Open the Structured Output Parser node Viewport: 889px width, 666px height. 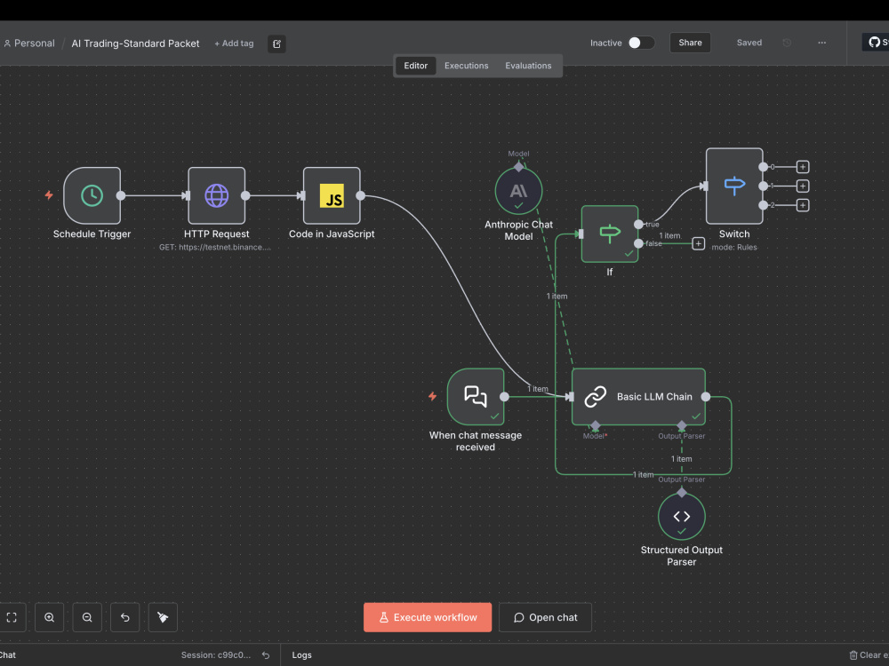click(682, 517)
